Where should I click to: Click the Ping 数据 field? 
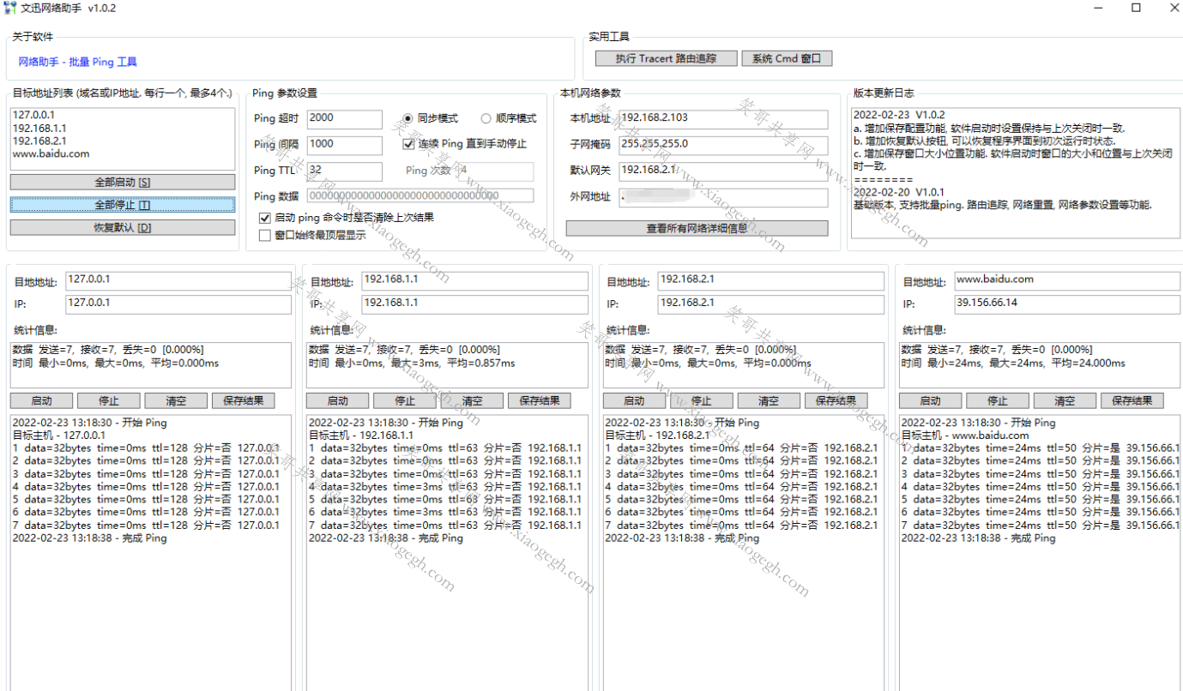pyautogui.click(x=419, y=195)
